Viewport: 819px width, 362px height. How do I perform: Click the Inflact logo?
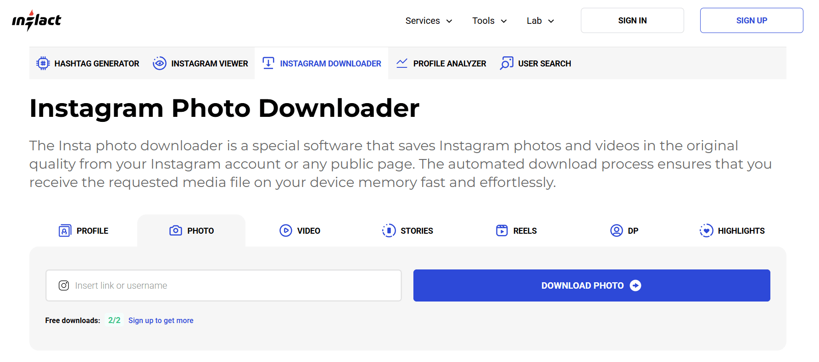[x=36, y=21]
